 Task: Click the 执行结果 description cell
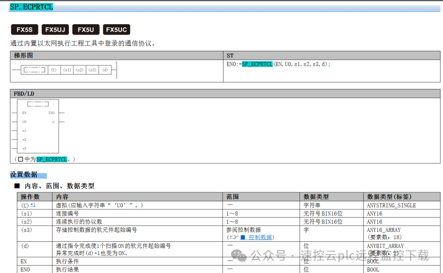pos(138,270)
